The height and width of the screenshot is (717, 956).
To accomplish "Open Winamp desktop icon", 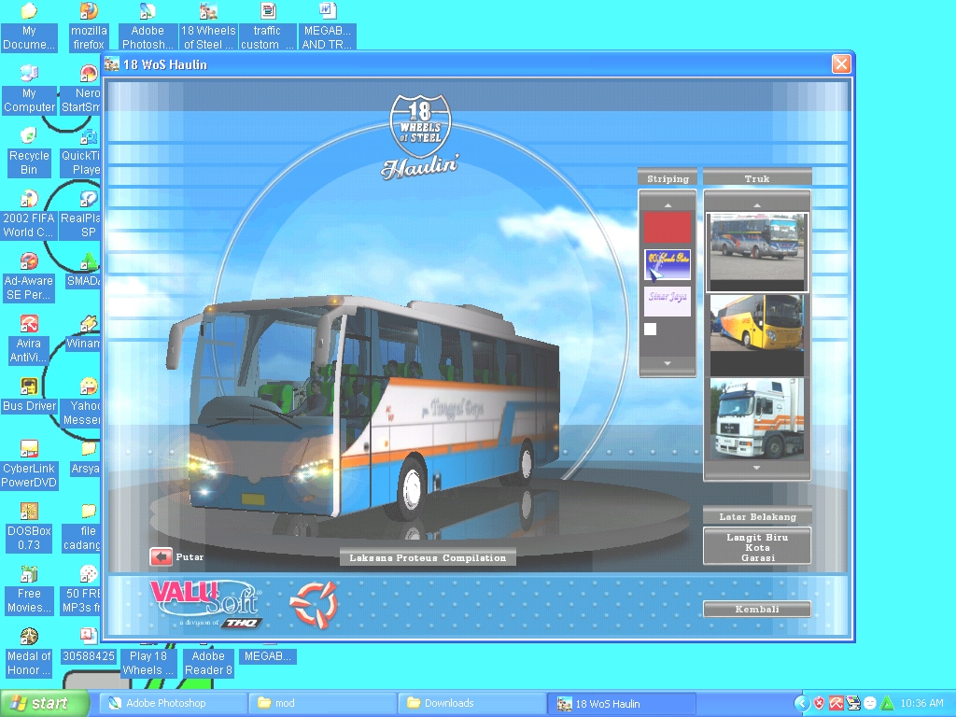I will click(84, 333).
